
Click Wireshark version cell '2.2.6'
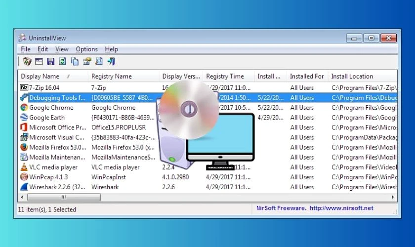(x=168, y=187)
